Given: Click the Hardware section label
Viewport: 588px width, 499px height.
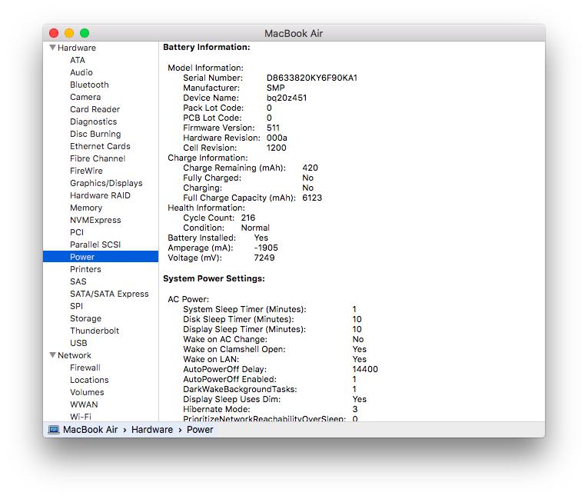Looking at the screenshot, I should tap(77, 48).
